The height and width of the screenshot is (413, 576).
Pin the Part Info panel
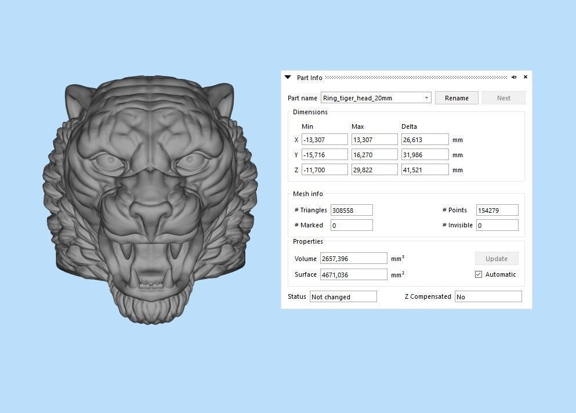pos(514,77)
